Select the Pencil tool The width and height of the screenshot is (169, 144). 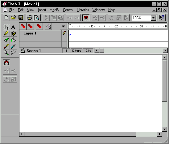(6, 34)
